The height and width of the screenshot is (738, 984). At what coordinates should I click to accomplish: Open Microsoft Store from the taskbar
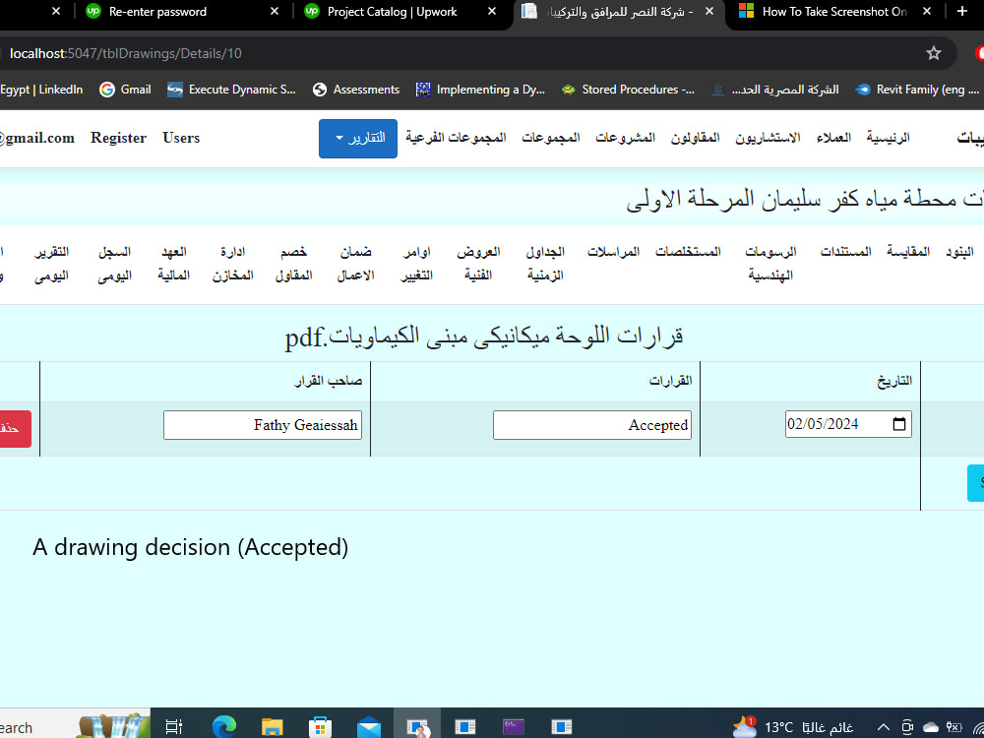pyautogui.click(x=320, y=727)
